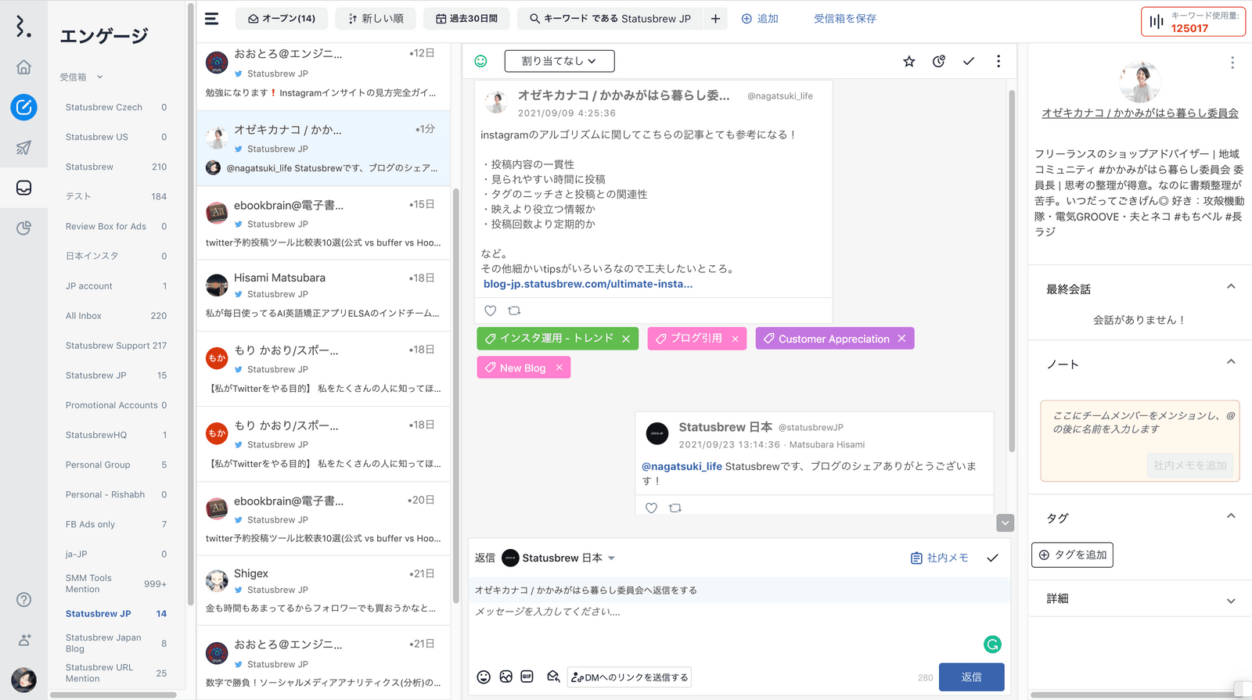Image resolution: width=1252 pixels, height=700 pixels.
Task: Remove the green インスタ運用 - トレンド tag
Action: 626,339
